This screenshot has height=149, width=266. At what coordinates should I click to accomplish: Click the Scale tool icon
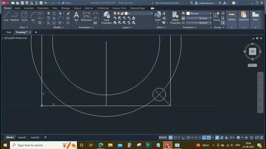(x=54, y=23)
